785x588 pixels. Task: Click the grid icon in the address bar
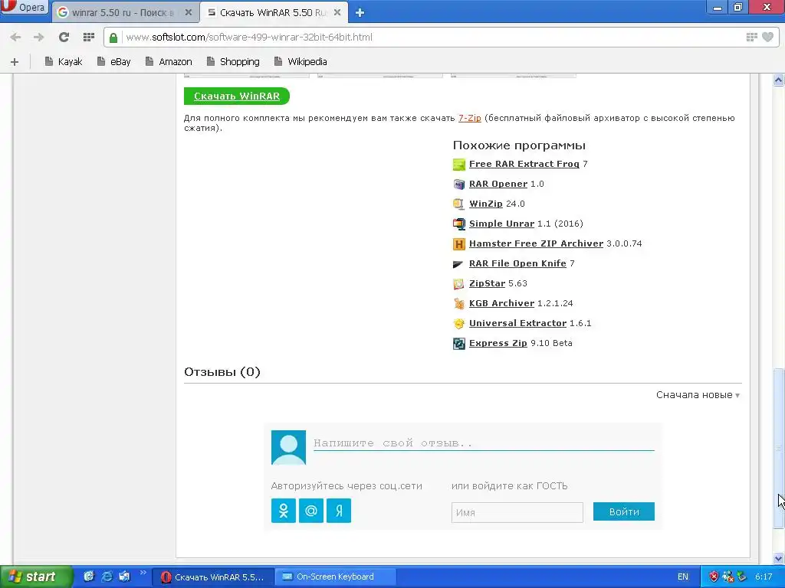pos(751,37)
